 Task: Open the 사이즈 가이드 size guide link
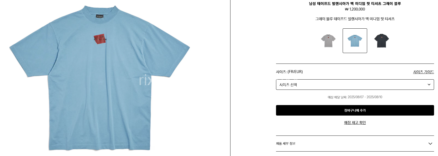tap(424, 72)
